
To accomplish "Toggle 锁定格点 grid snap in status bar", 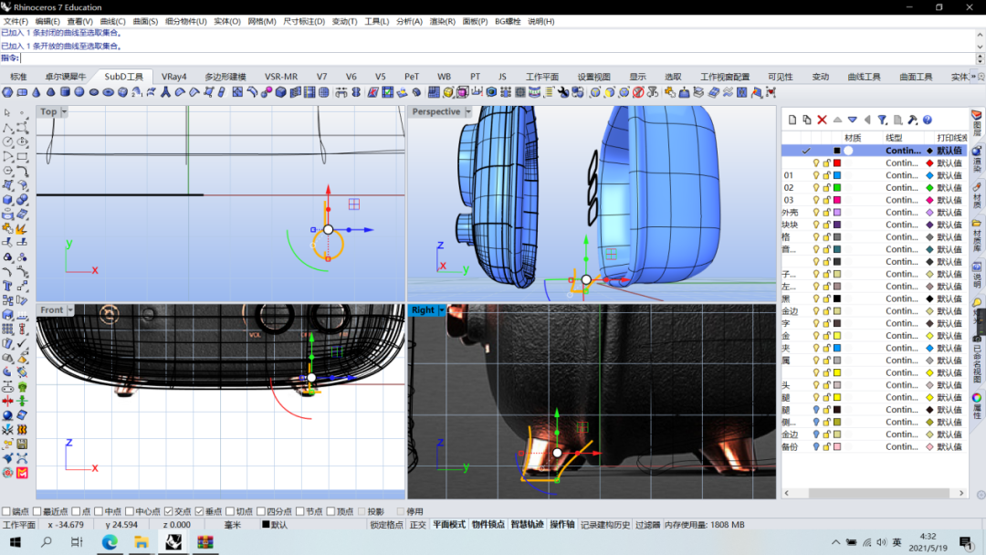I will [x=387, y=525].
